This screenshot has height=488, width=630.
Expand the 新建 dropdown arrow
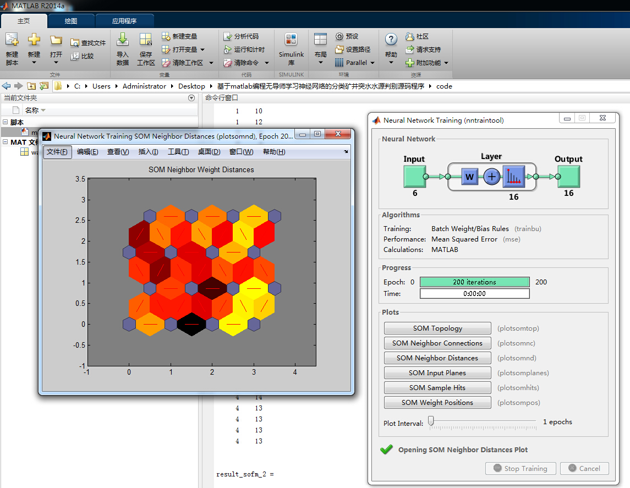(34, 62)
